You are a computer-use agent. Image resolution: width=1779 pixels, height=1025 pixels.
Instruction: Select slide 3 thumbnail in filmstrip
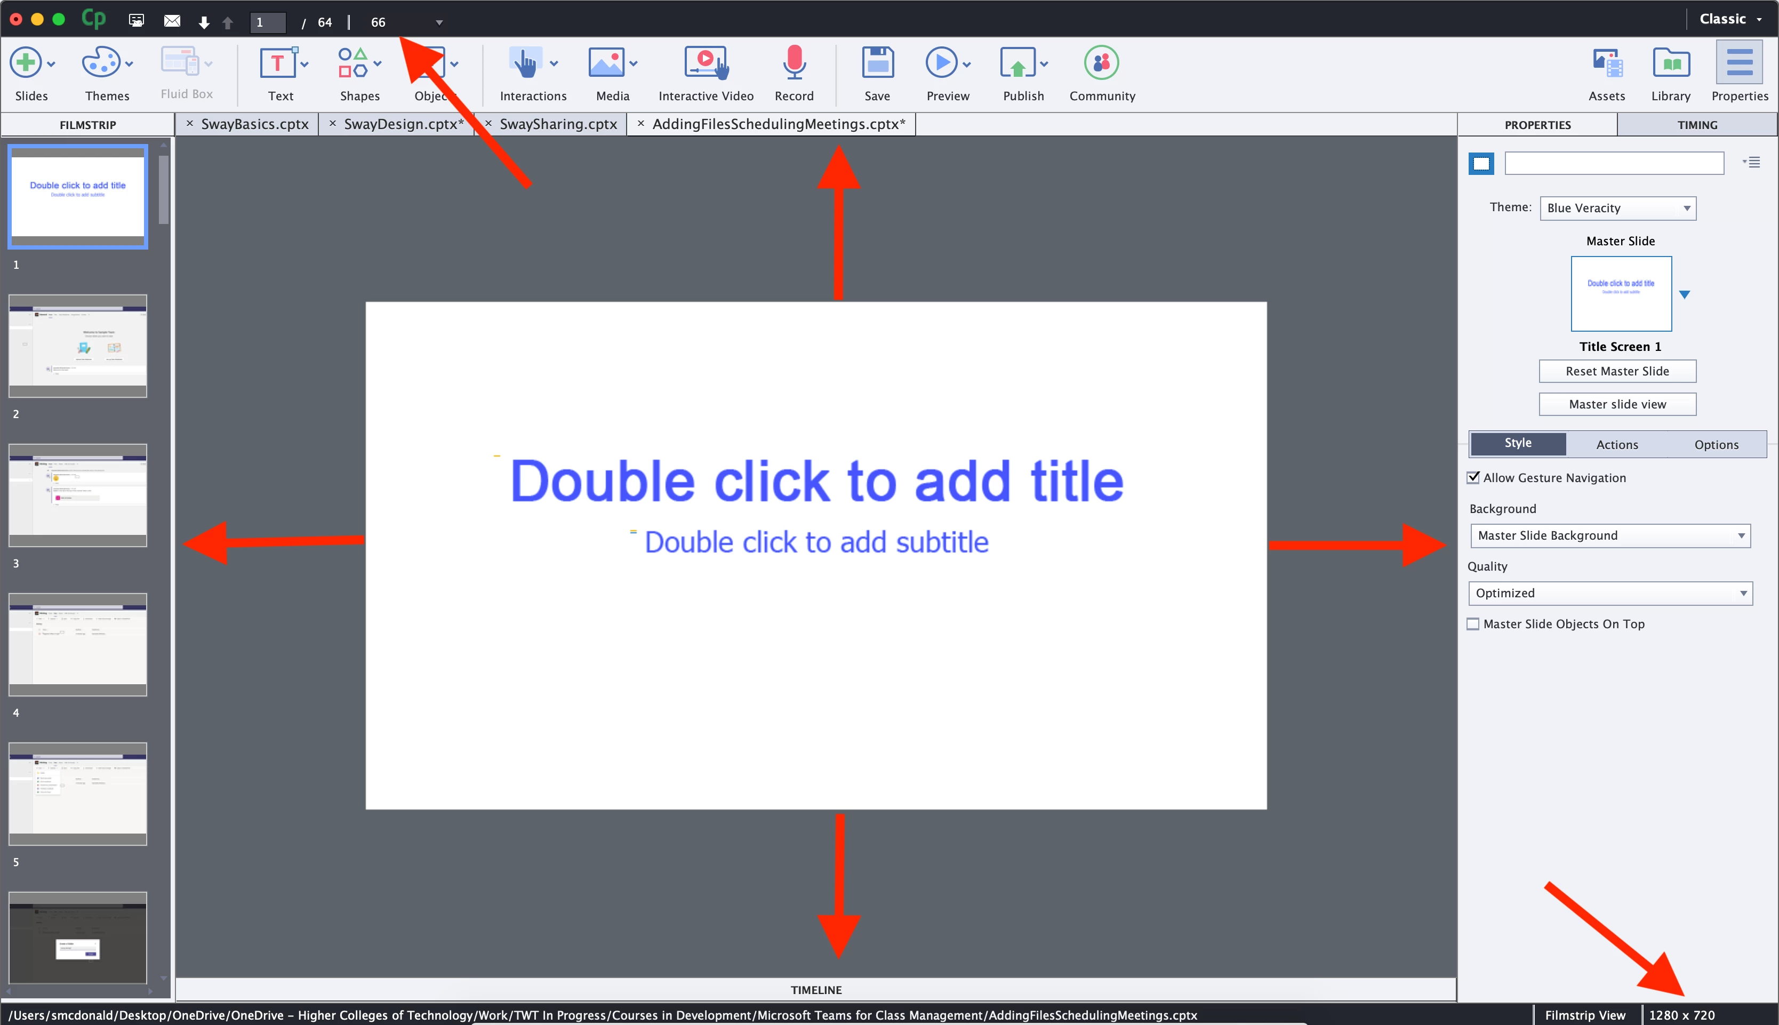(77, 495)
